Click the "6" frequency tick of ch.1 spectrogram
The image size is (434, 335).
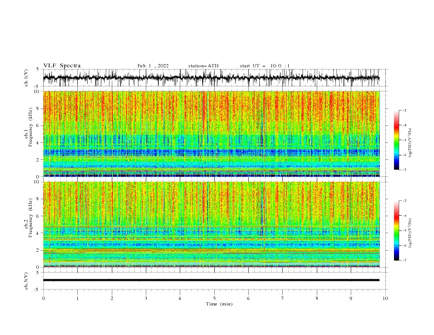point(38,125)
